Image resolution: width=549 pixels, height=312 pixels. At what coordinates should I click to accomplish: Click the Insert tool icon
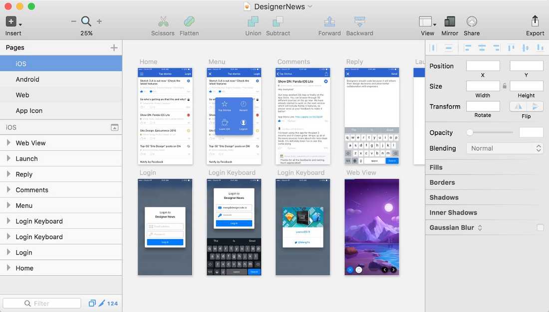[x=11, y=22]
